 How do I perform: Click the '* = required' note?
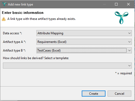click(123, 73)
